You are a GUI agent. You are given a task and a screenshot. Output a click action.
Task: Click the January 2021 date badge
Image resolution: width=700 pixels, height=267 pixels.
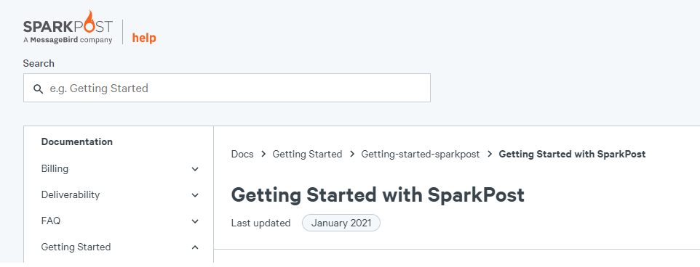[341, 223]
